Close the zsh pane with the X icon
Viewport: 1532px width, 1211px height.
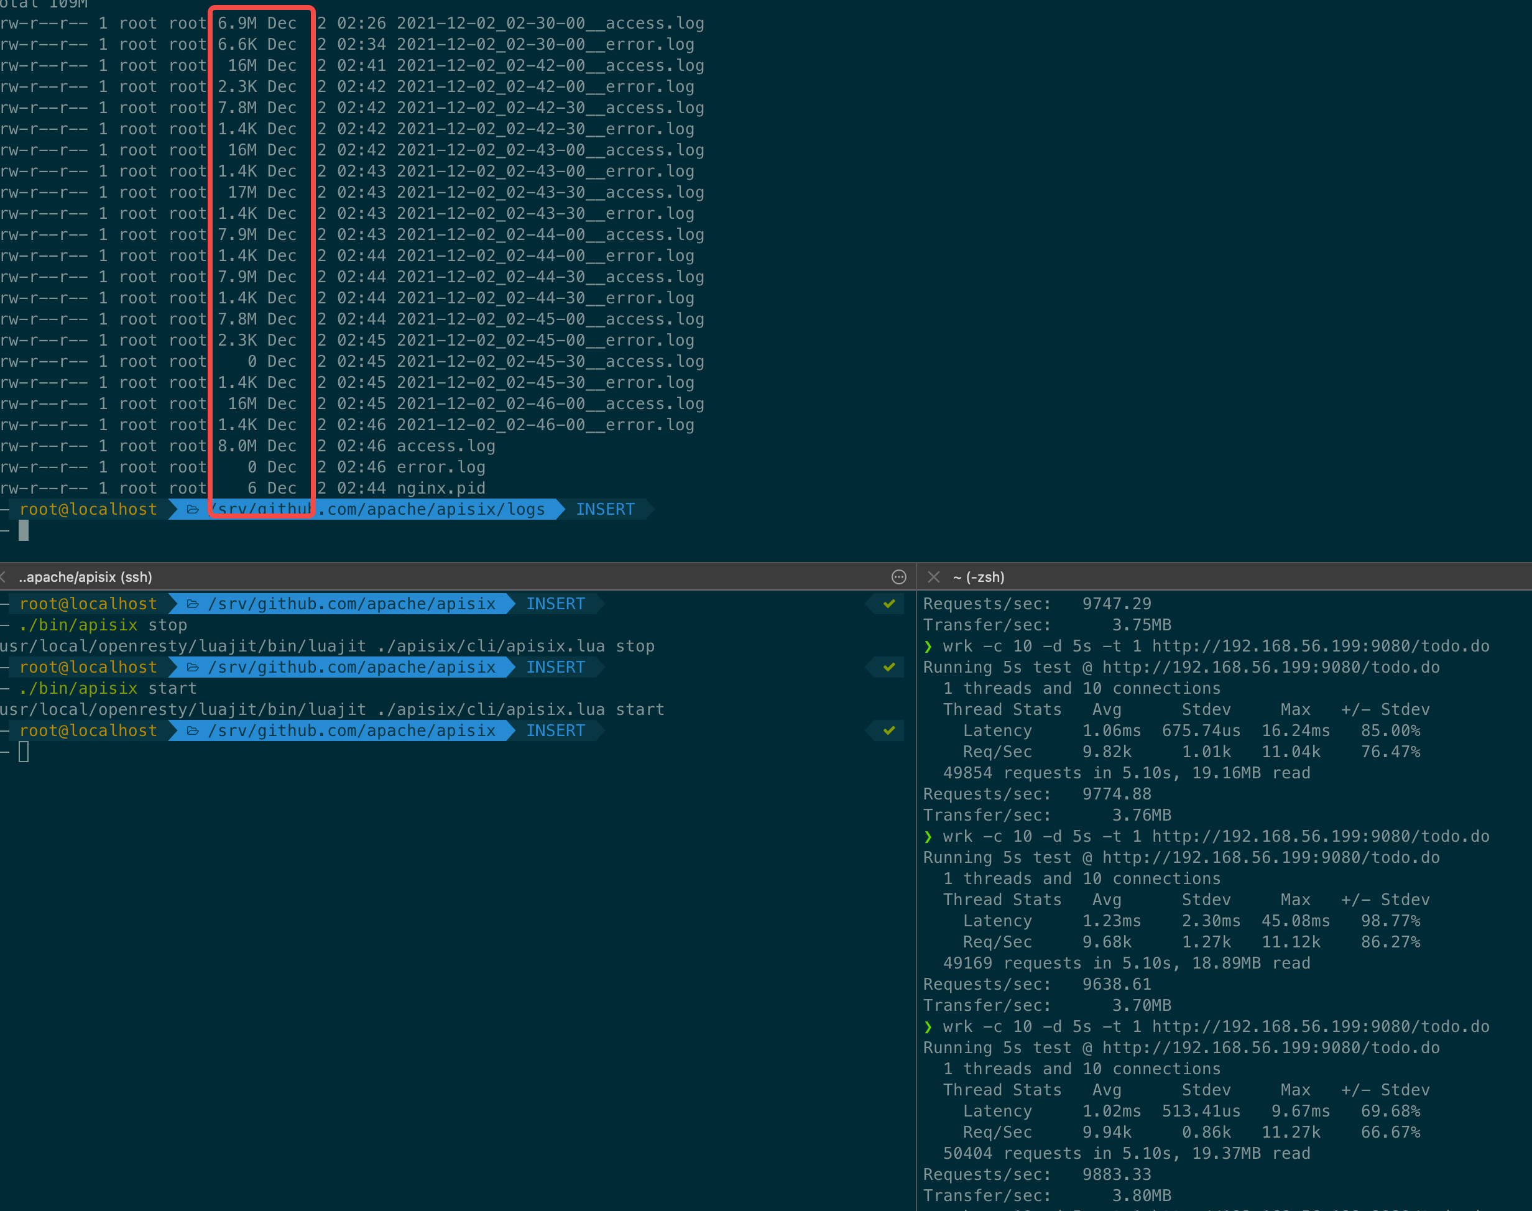(x=934, y=577)
